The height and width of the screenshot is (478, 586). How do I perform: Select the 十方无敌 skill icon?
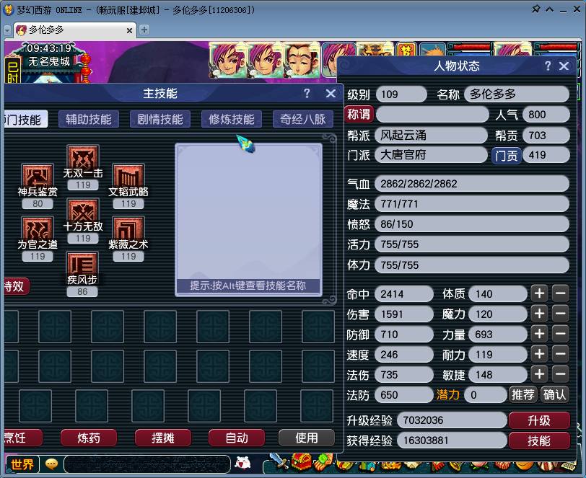[82, 213]
